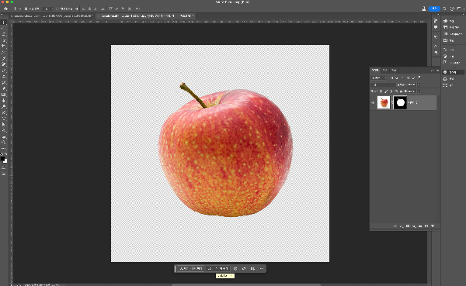
Task: Select the Eyedropper tool
Action: tap(4, 59)
